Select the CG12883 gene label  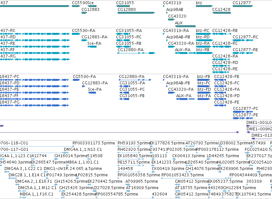[x=90, y=9]
